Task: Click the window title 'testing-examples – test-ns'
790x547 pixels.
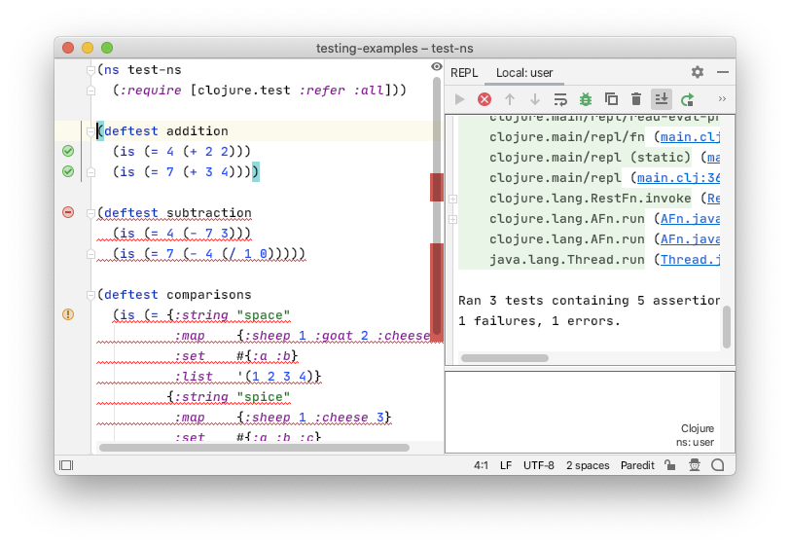Action: (x=394, y=49)
